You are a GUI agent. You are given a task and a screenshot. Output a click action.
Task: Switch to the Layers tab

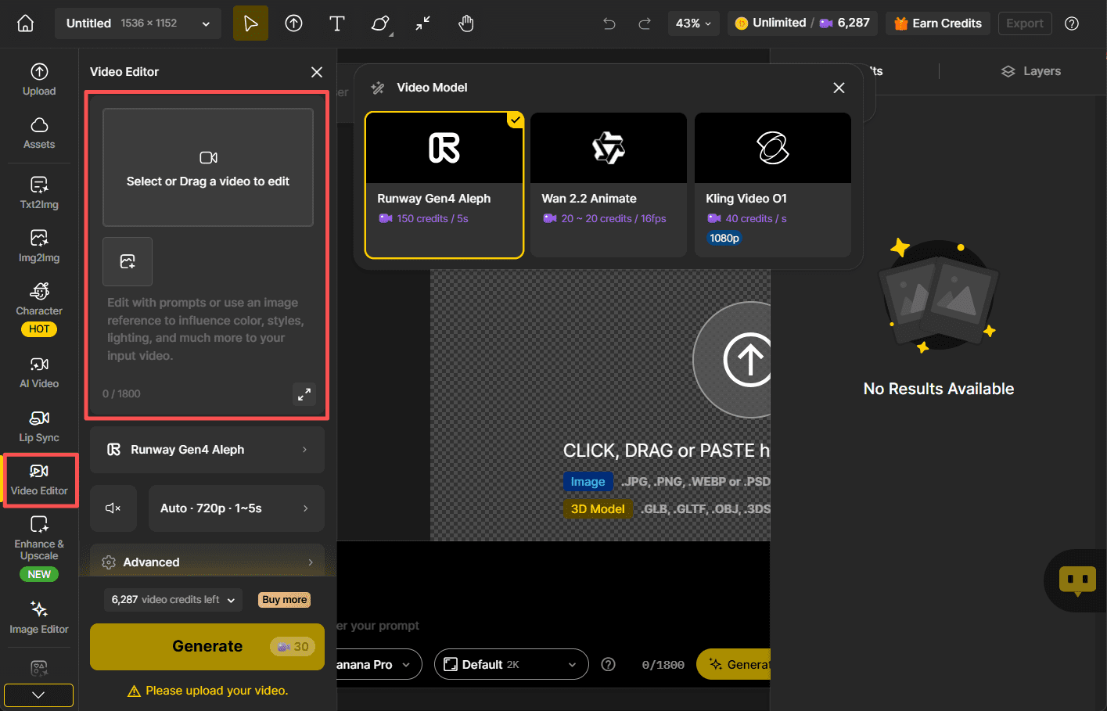pyautogui.click(x=1030, y=70)
